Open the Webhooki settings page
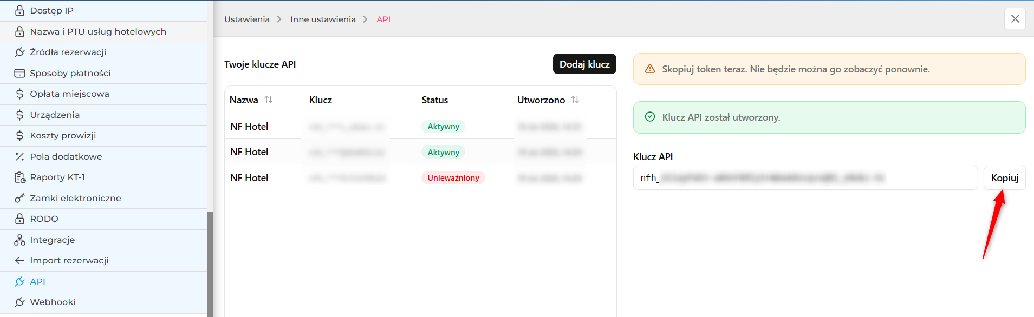 pyautogui.click(x=103, y=302)
